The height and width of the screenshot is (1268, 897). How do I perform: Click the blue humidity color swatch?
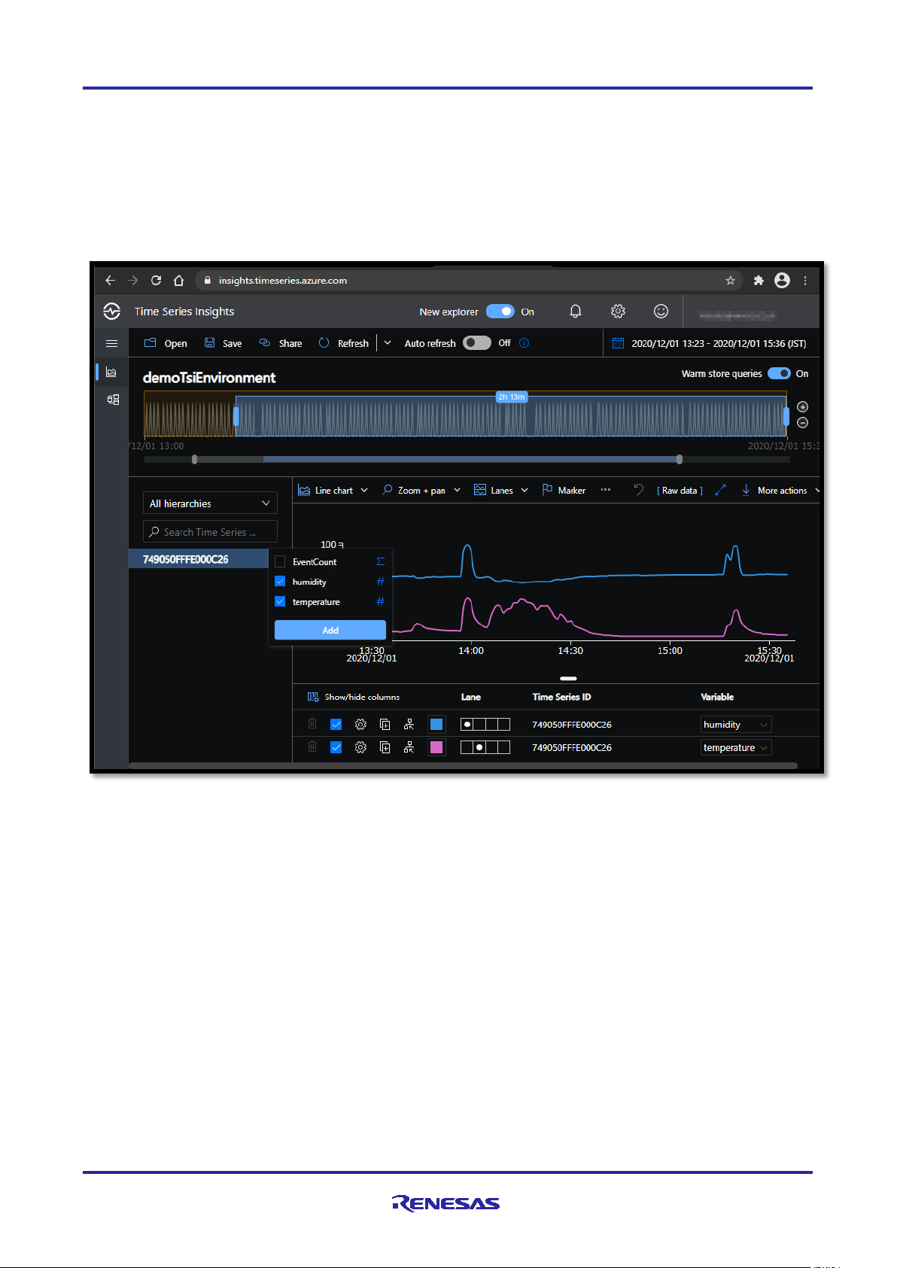pyautogui.click(x=436, y=725)
